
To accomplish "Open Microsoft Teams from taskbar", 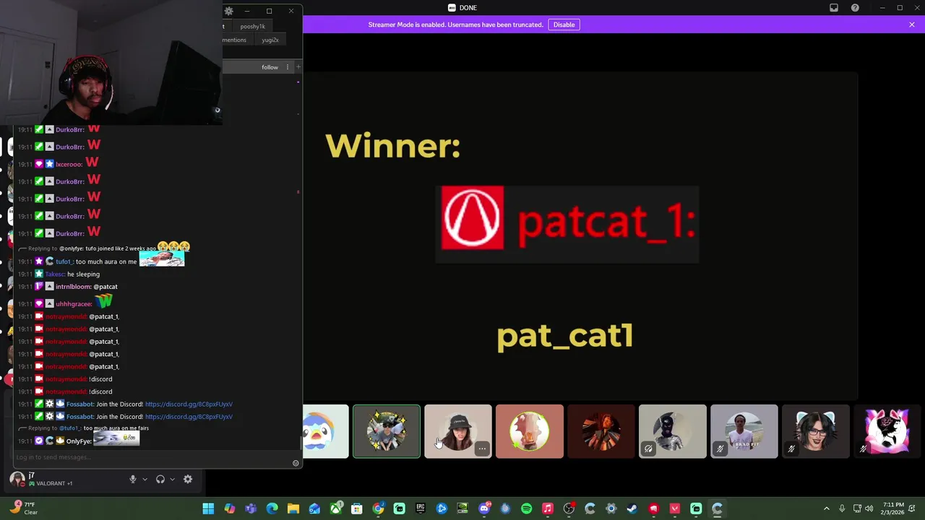I will [251, 508].
